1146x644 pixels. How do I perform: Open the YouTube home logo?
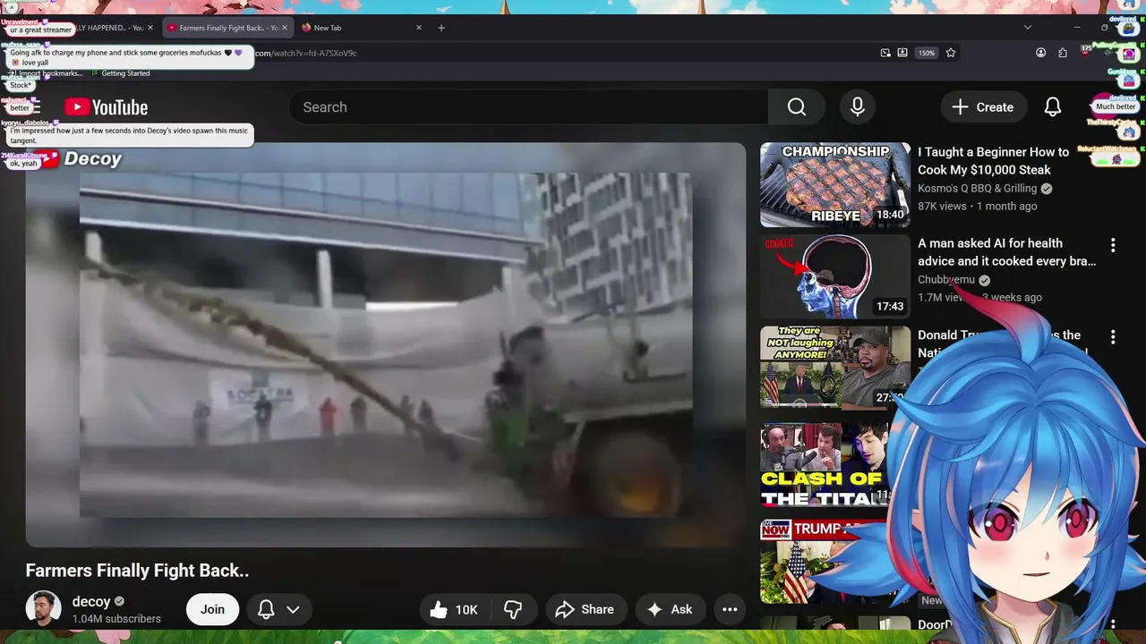[107, 107]
